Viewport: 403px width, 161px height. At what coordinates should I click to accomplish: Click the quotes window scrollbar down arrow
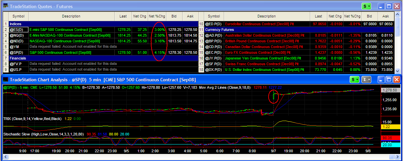click(x=397, y=71)
